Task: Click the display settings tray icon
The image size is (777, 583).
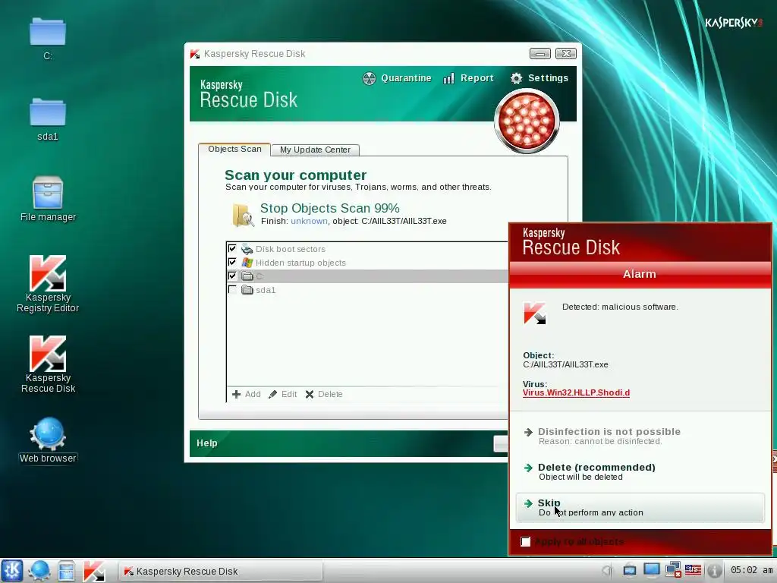Action: (651, 570)
